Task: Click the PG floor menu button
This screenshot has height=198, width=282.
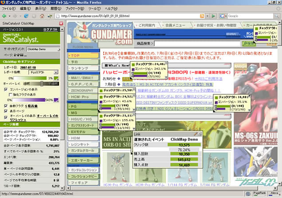Action: coord(83,106)
